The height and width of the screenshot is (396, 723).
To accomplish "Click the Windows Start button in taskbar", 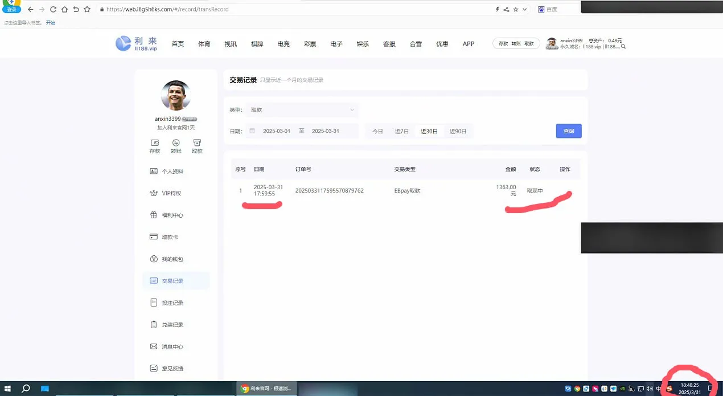I will tap(8, 389).
